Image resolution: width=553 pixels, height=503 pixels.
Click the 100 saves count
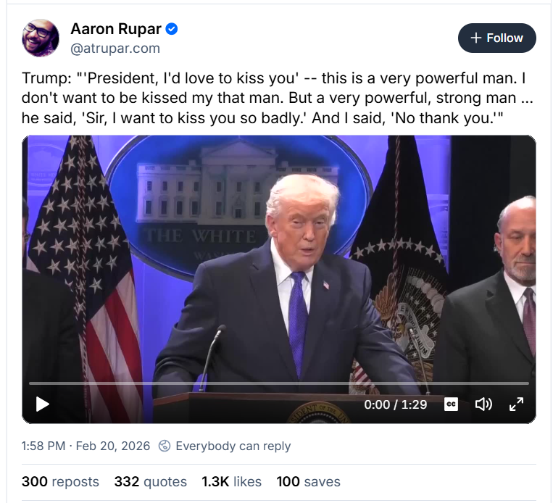[308, 481]
